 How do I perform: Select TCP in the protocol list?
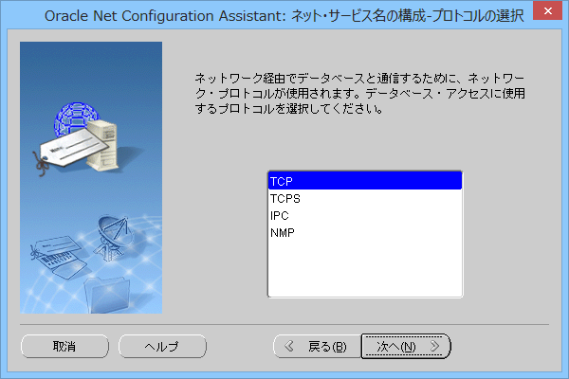point(364,180)
